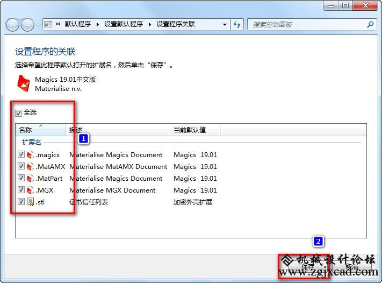
Task: Click the Magics 19.01 application logo
Action: click(24, 83)
